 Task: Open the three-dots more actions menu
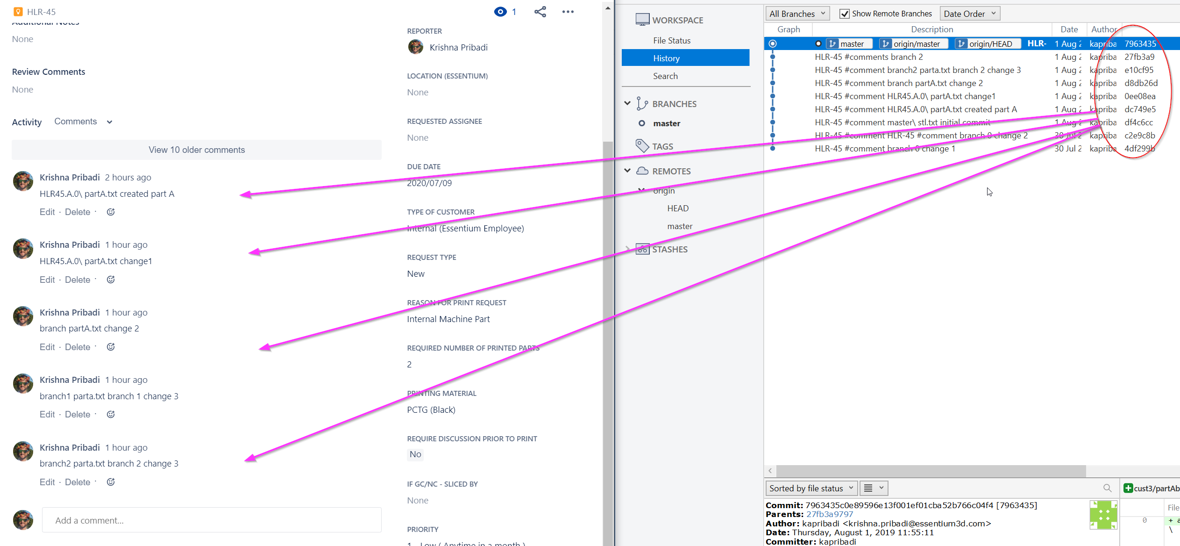(x=568, y=12)
